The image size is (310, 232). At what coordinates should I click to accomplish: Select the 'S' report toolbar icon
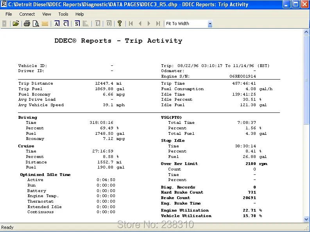point(77,24)
